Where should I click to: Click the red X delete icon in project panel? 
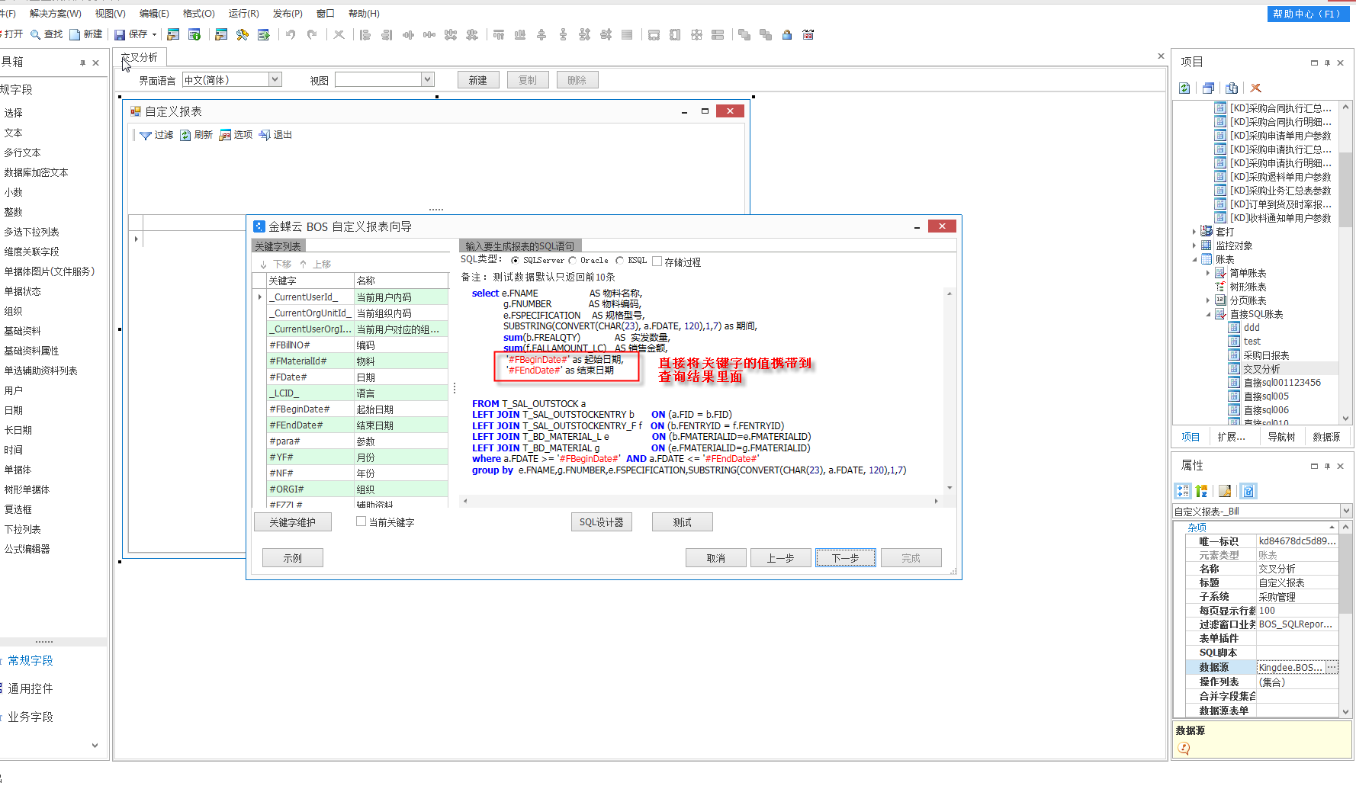click(1255, 88)
